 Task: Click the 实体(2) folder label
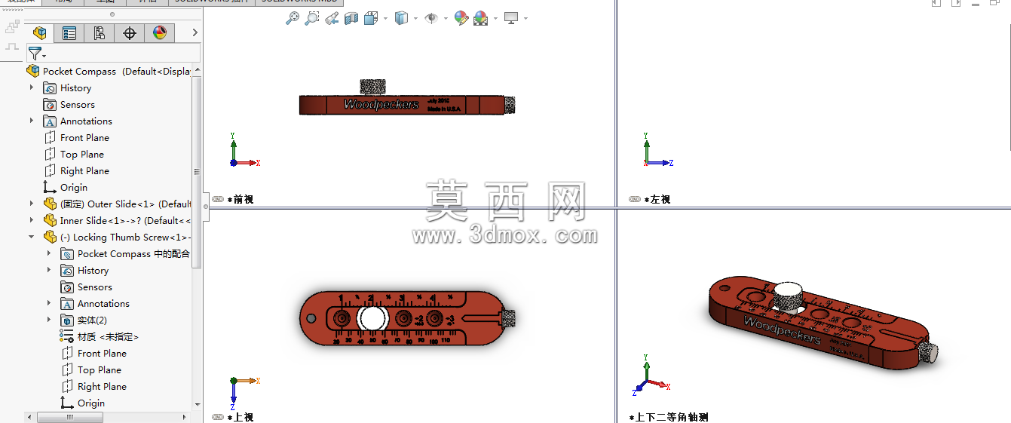tap(92, 320)
